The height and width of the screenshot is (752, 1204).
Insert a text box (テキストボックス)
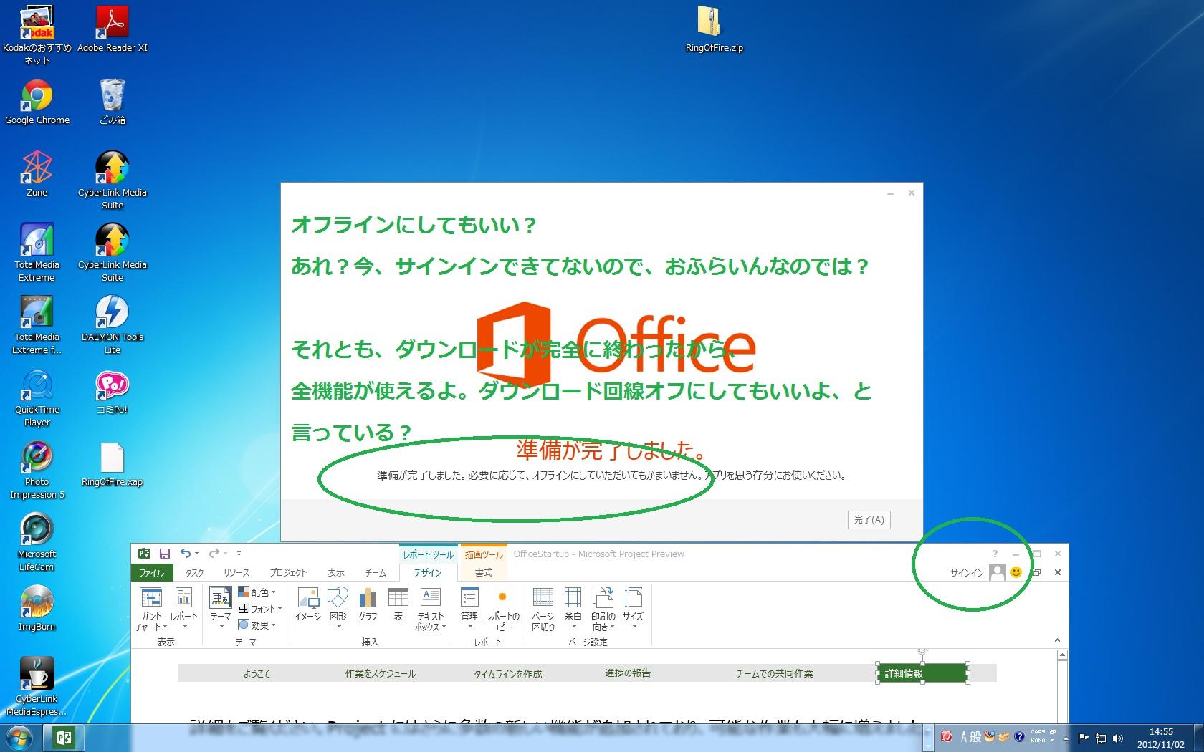(x=430, y=609)
